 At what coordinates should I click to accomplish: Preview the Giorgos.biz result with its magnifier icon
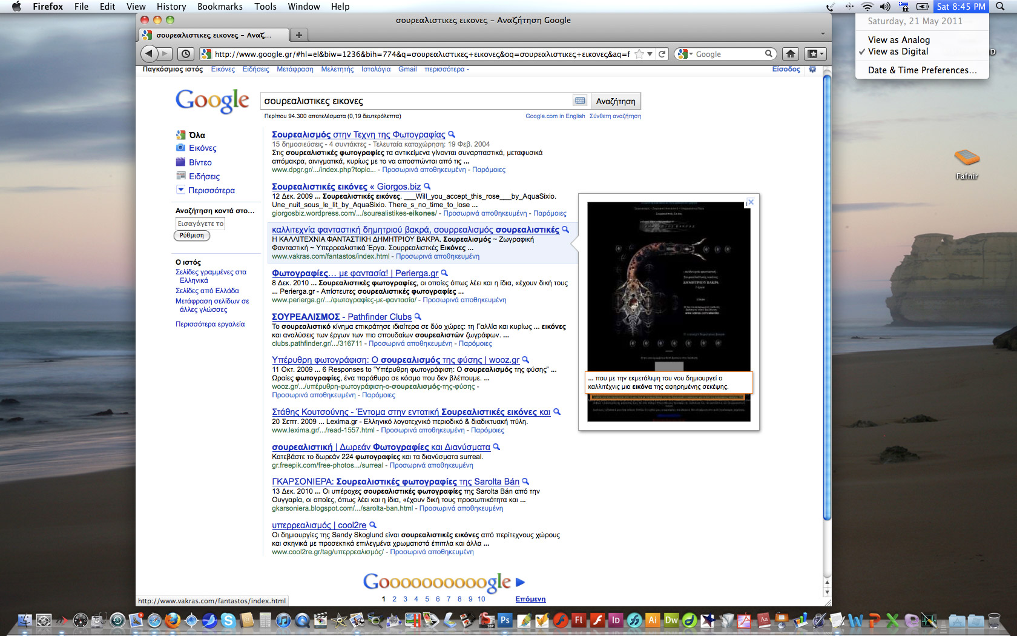point(427,187)
